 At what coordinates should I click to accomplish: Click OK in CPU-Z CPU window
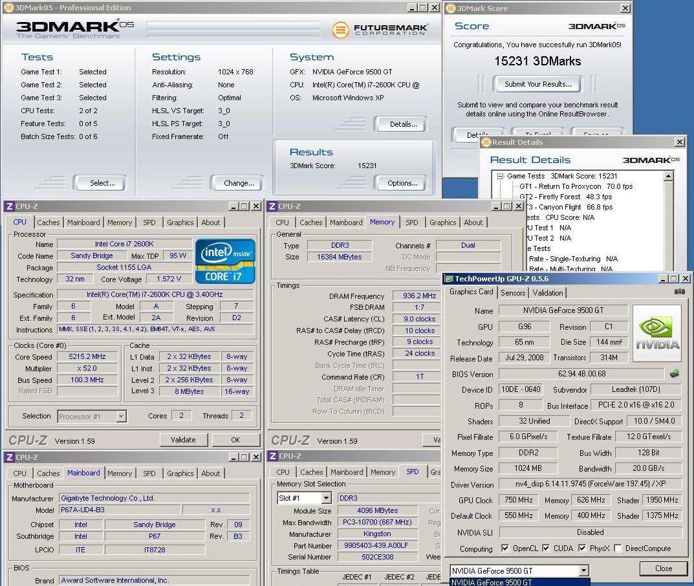click(x=235, y=440)
